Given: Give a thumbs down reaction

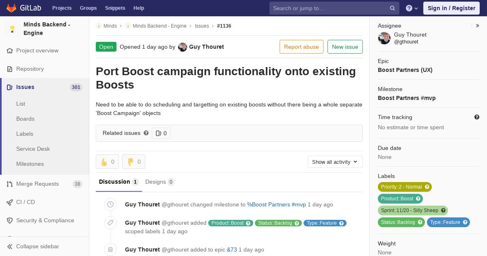Looking at the screenshot, I should coord(134,162).
